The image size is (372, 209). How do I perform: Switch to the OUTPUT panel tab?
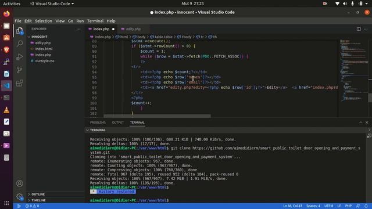pos(117,122)
